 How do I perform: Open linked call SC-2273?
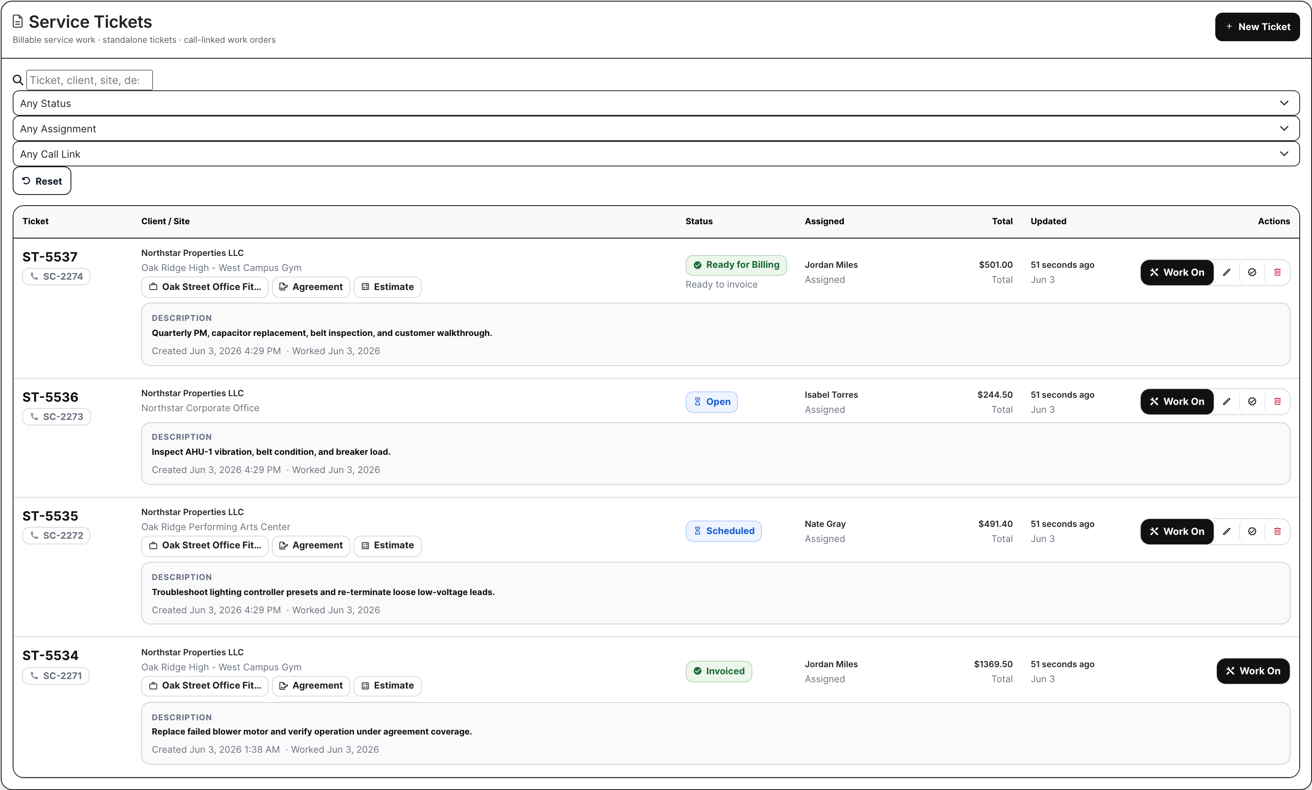56,416
